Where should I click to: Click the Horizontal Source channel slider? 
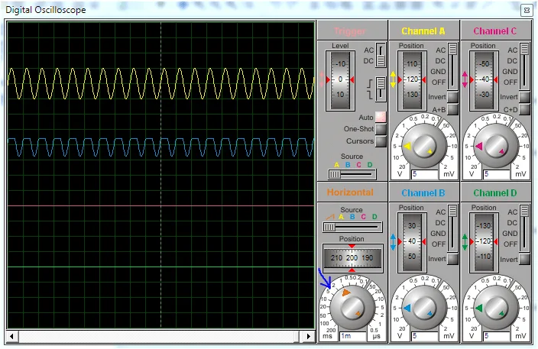click(x=352, y=227)
